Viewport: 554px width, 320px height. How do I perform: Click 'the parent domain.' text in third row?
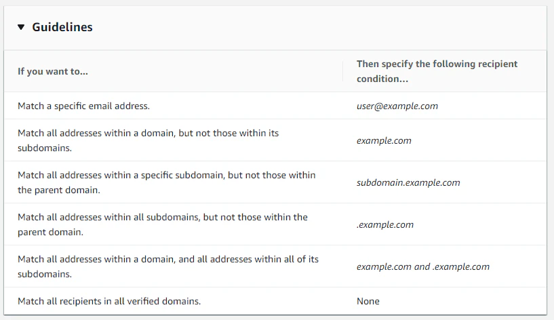[x=59, y=190]
